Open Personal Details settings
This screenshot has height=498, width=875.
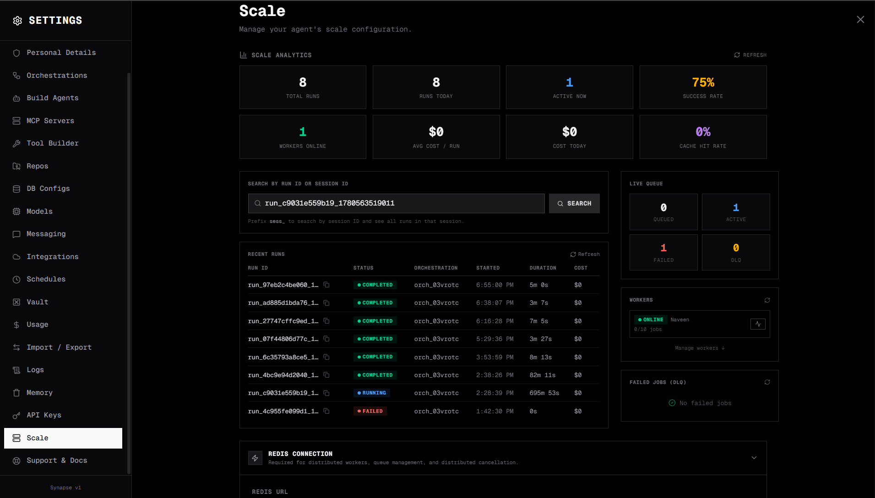coord(63,53)
